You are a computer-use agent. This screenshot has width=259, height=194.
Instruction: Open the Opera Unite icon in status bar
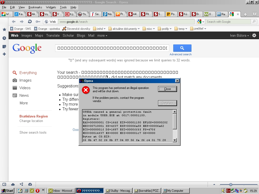coord(21,184)
